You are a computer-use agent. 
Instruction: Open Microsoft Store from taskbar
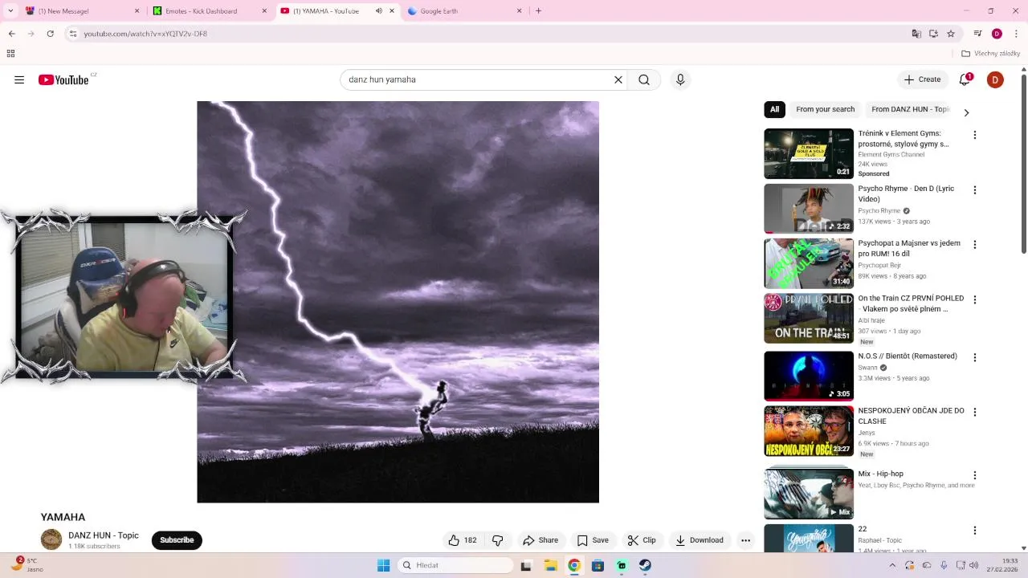[x=598, y=565]
